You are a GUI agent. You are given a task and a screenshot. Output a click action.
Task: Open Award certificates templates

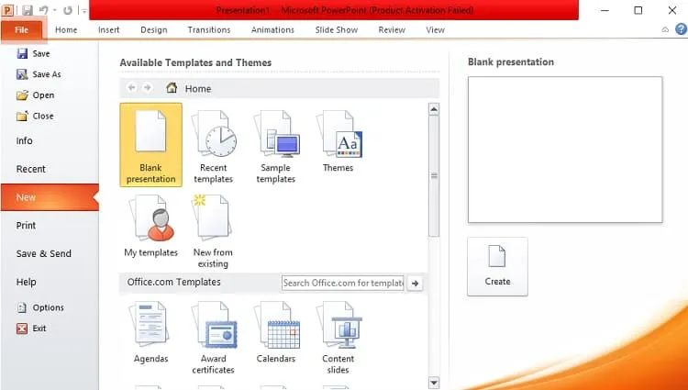(x=213, y=338)
